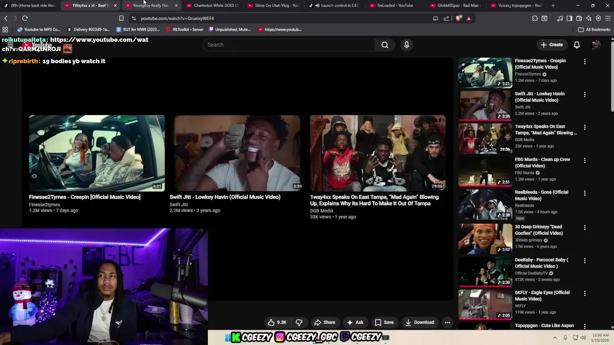Open All Bookmarks folder
This screenshot has height=345, width=614.
[594, 29]
